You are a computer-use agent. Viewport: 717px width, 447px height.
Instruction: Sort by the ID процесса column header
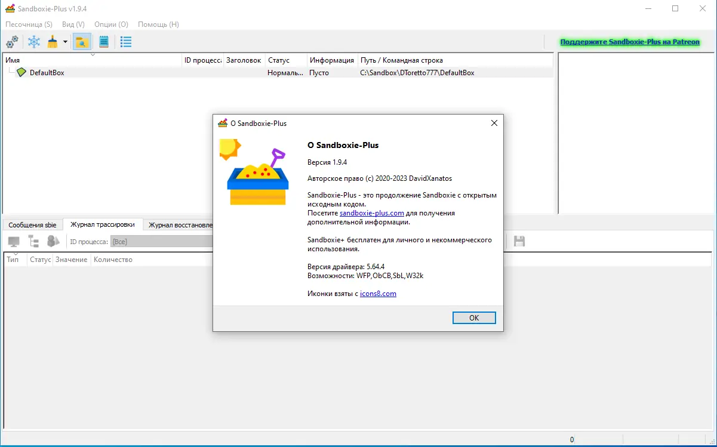[203, 60]
